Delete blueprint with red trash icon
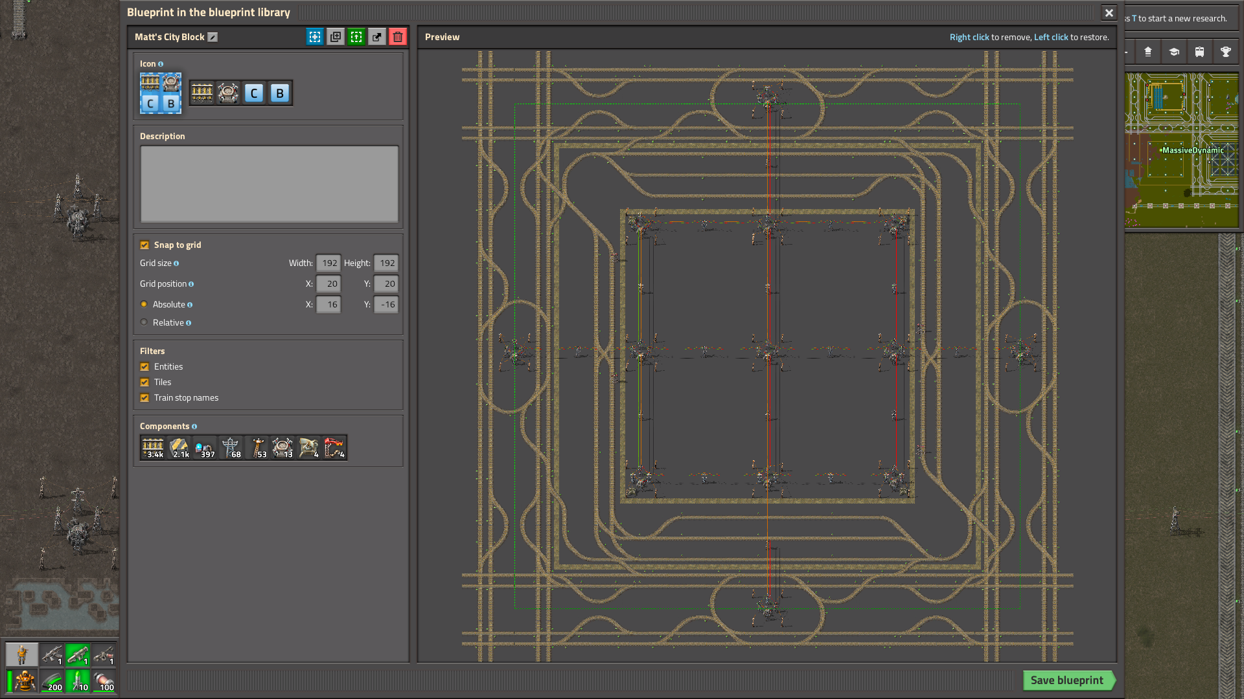The image size is (1244, 699). tap(398, 37)
